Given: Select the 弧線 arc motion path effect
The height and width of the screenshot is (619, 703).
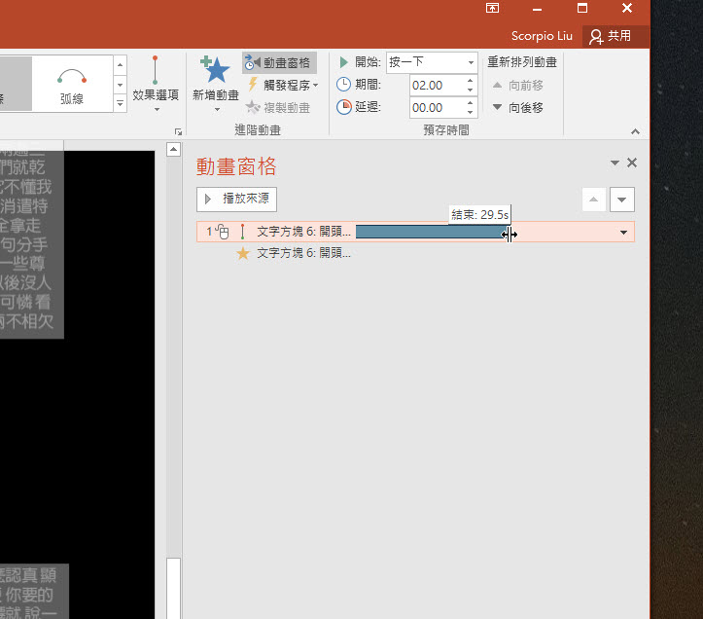Looking at the screenshot, I should coord(72,84).
